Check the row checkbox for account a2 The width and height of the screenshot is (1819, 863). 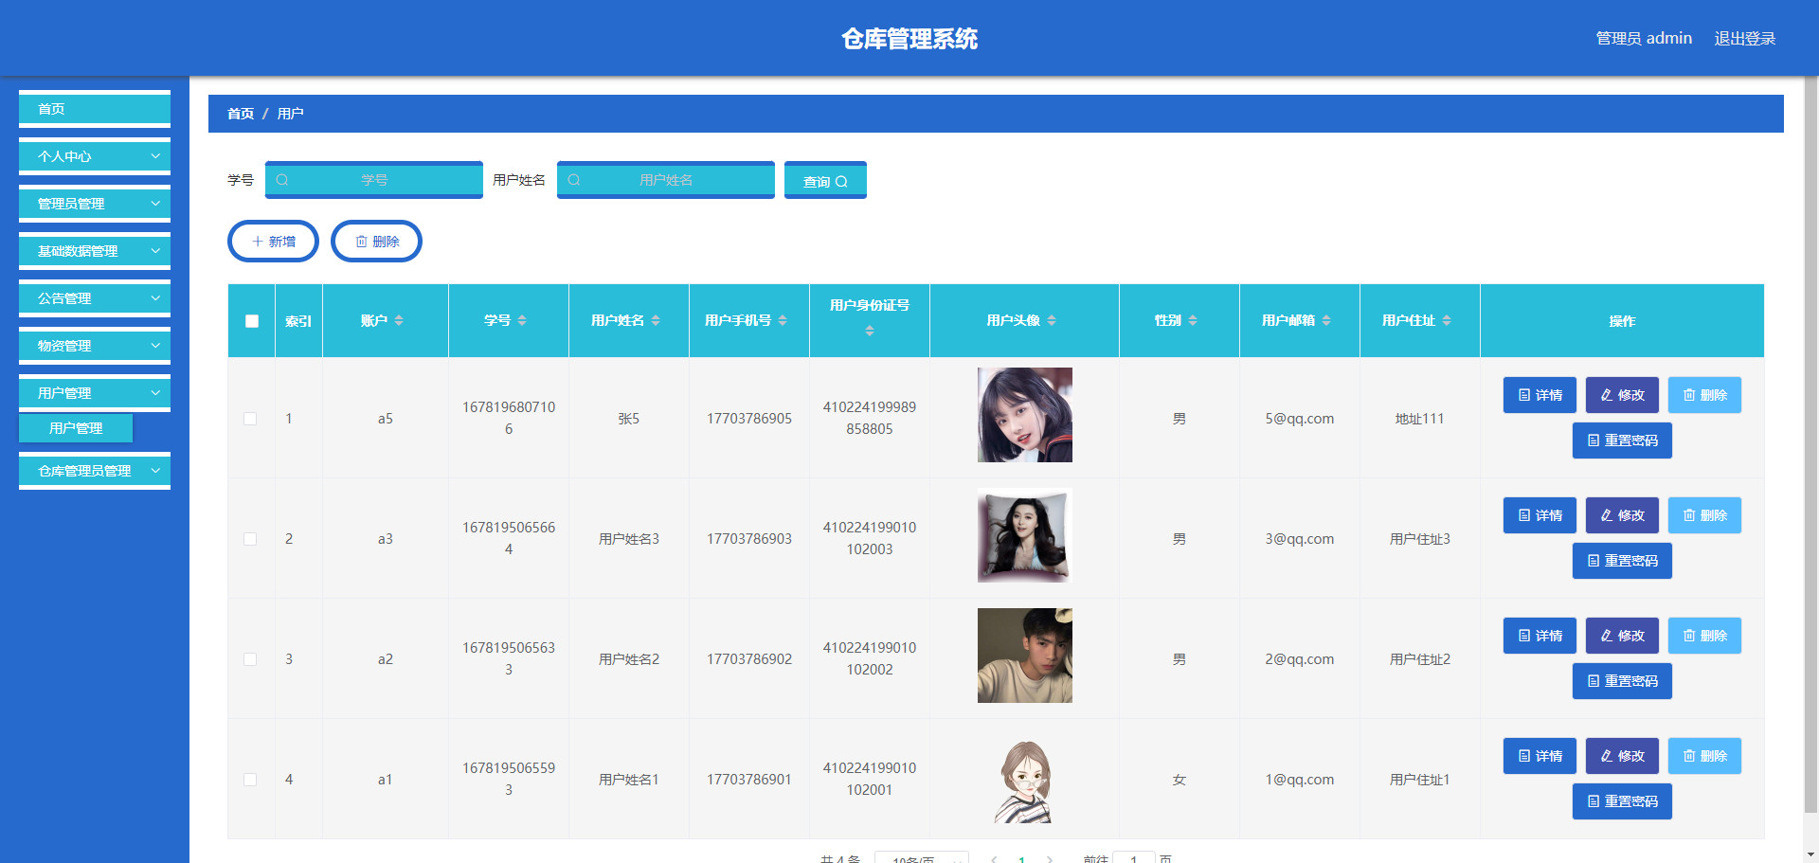pos(250,659)
